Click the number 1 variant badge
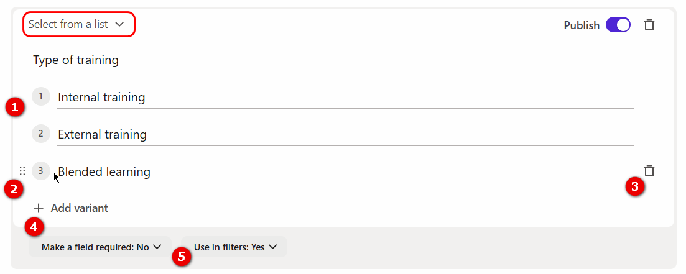This screenshot has width=686, height=274. tap(41, 96)
